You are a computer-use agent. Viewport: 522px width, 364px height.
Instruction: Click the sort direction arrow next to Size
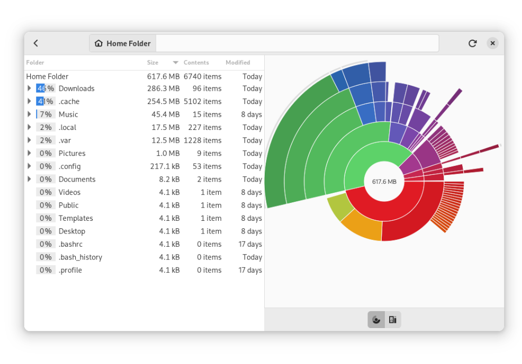coord(175,62)
